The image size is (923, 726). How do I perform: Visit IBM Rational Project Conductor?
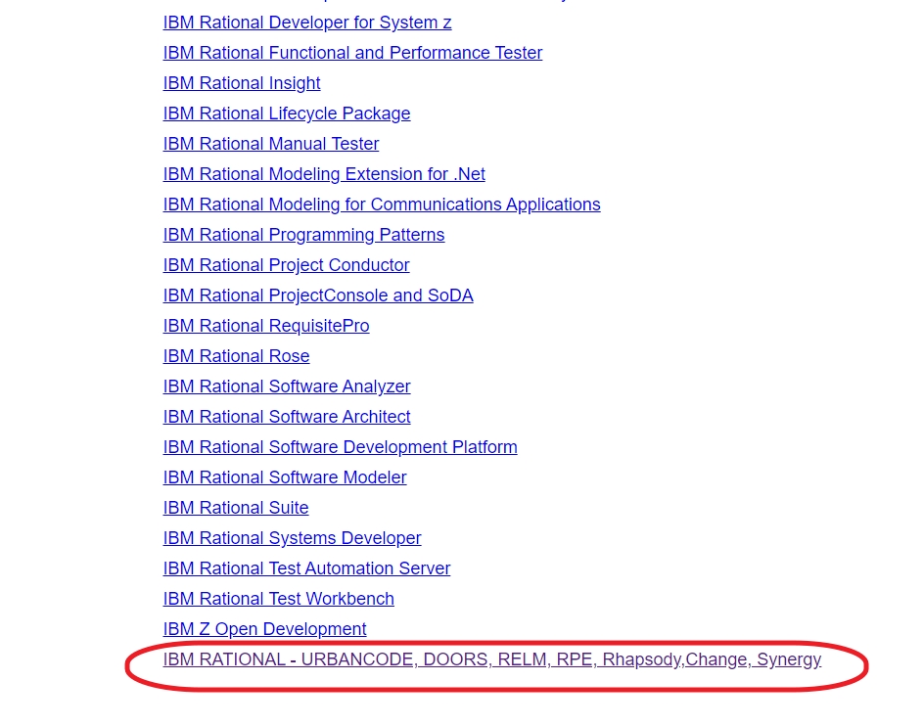click(x=286, y=265)
